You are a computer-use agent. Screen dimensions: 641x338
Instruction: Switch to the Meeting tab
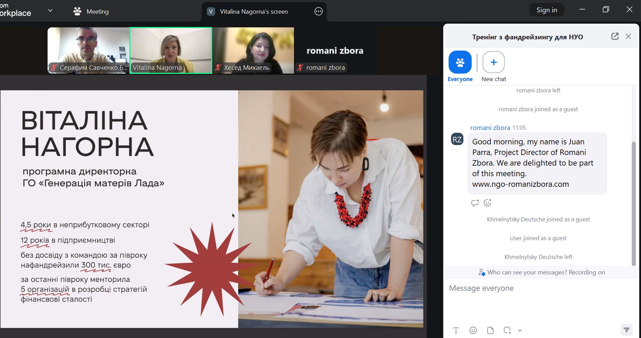pos(91,12)
